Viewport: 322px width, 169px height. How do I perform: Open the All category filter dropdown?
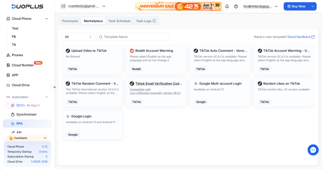78,37
